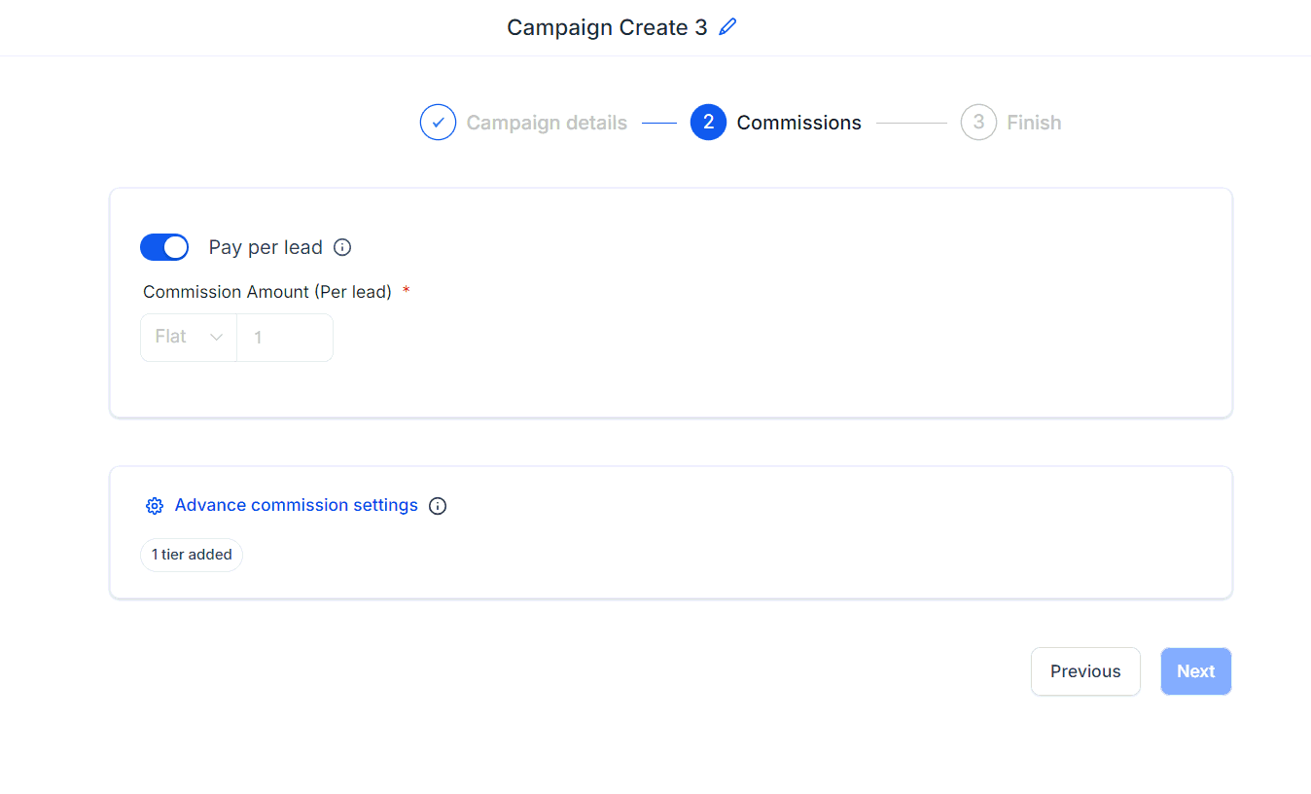Image resolution: width=1311 pixels, height=794 pixels.
Task: Click the commission amount input field
Action: coord(285,338)
